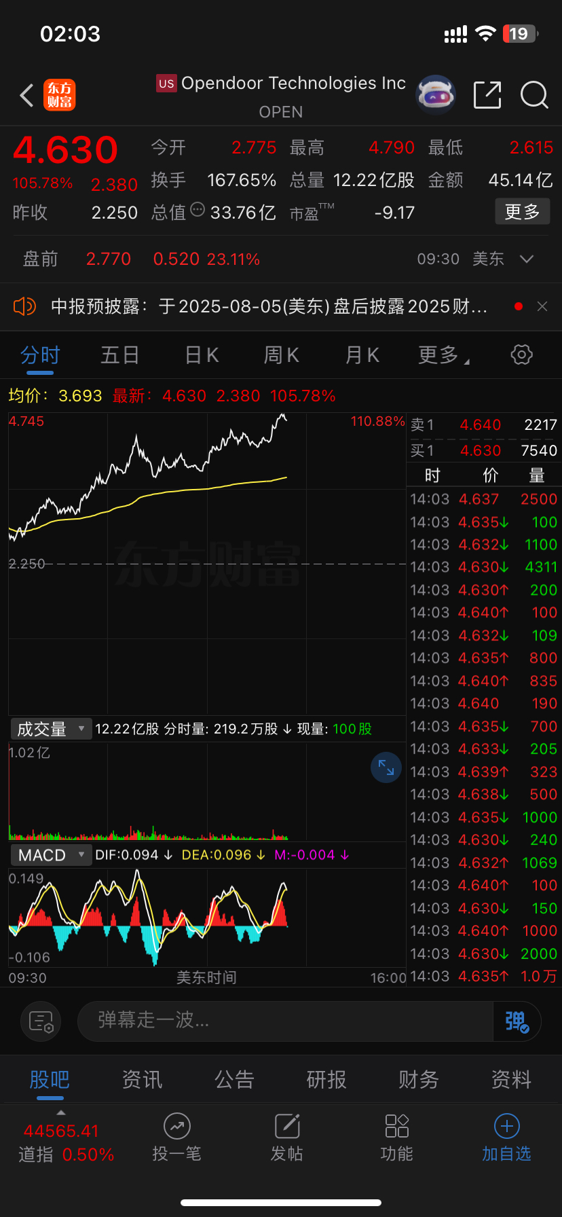This screenshot has height=1217, width=562.
Task: Open the MACD indicator dropdown
Action: tap(51, 855)
